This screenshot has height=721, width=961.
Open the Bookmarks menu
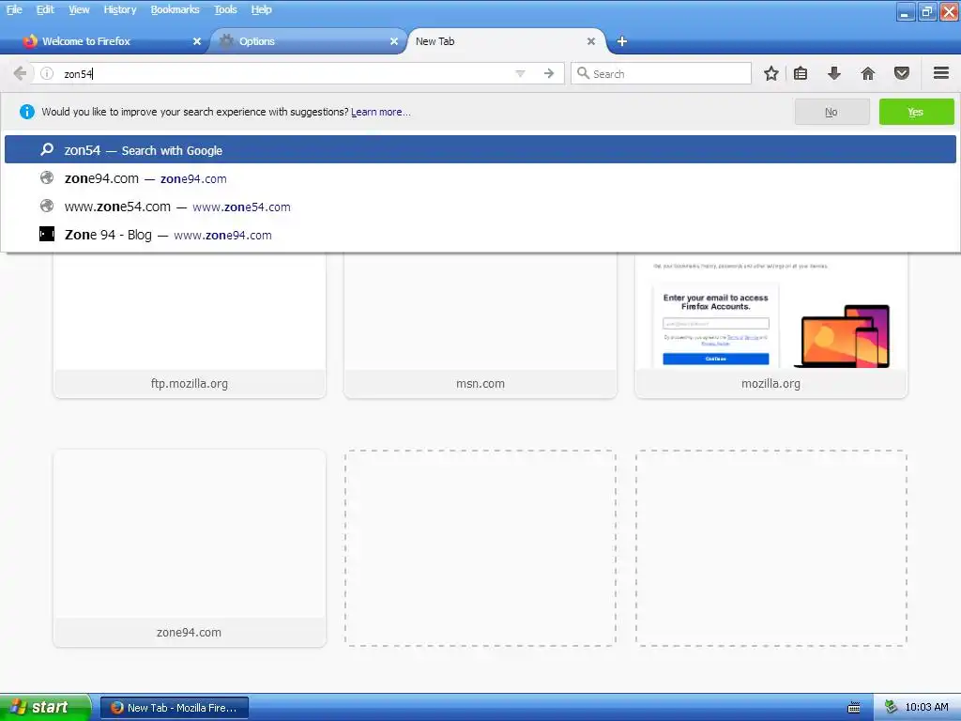[175, 9]
